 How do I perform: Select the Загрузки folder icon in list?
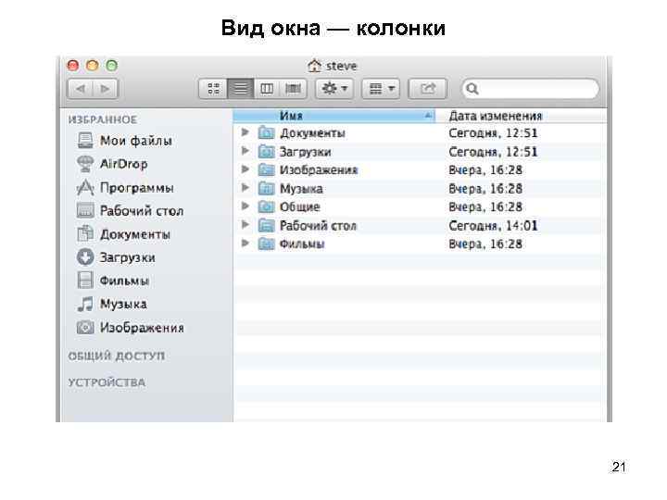pos(266,151)
